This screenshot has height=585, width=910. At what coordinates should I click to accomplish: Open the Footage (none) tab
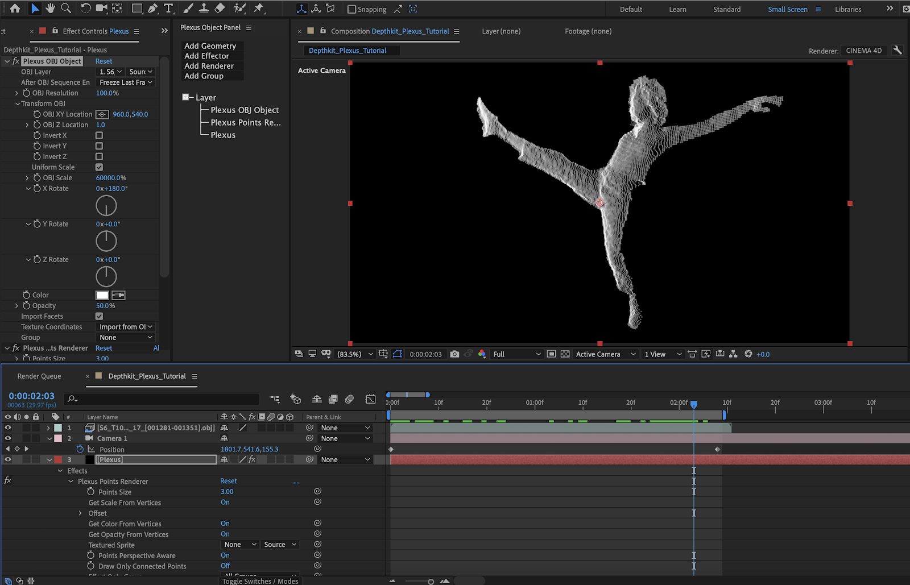(588, 31)
